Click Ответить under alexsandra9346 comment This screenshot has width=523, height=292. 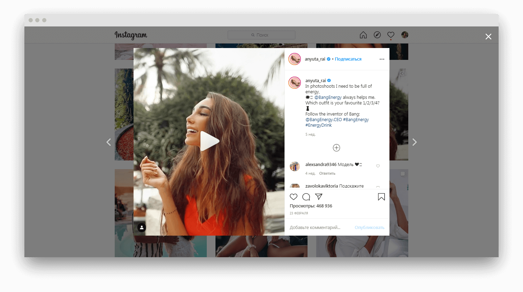(x=327, y=173)
